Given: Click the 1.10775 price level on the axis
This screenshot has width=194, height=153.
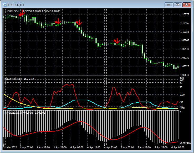Looking at the screenshot, I should click(x=185, y=14).
